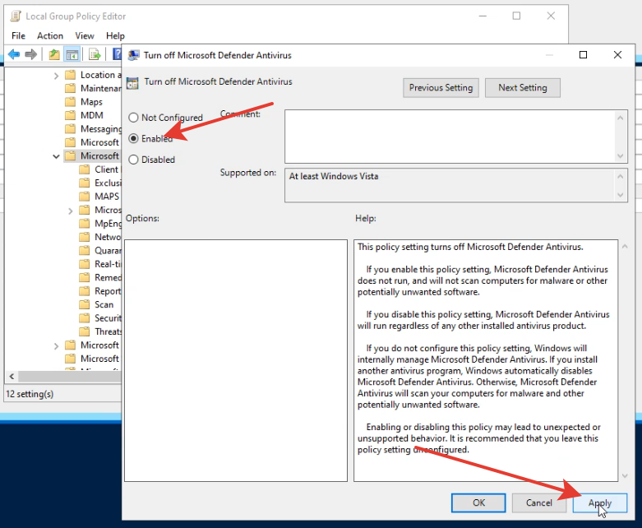
Task: Expand the Microsoft folder below Threats
Action: pyautogui.click(x=56, y=345)
